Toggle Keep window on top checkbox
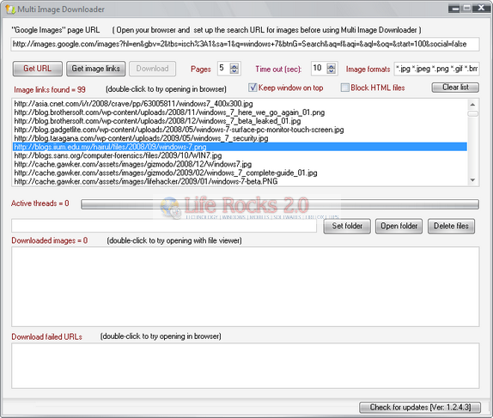Viewport: 493px width, 418px height. click(253, 88)
